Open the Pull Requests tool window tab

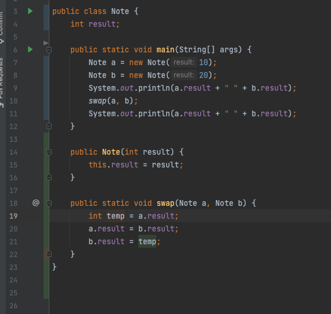(2, 83)
